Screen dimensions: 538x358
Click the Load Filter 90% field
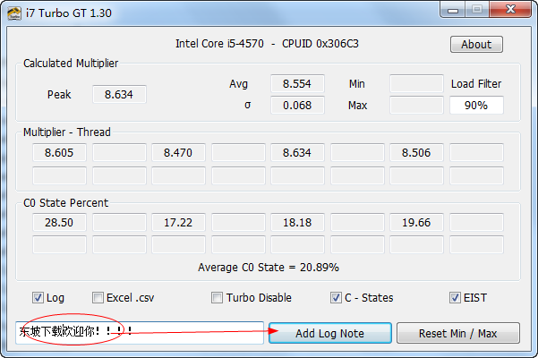pos(476,106)
